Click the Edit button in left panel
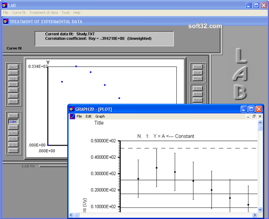The width and height of the screenshot is (269, 219). [x=13, y=84]
